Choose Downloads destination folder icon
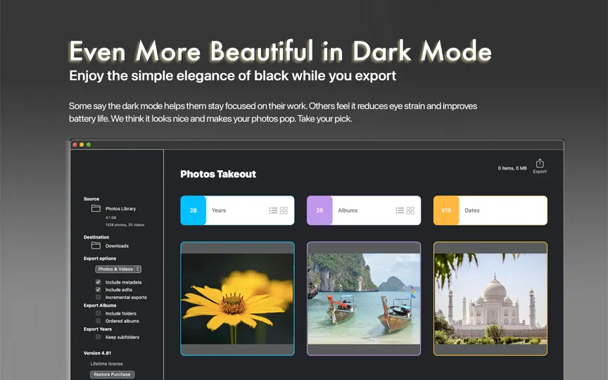This screenshot has height=380, width=608. [96, 246]
